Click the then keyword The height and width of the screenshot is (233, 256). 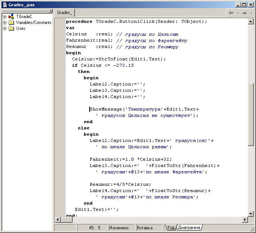[84, 72]
